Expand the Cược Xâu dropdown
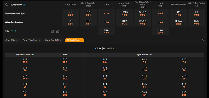 click(x=12, y=40)
